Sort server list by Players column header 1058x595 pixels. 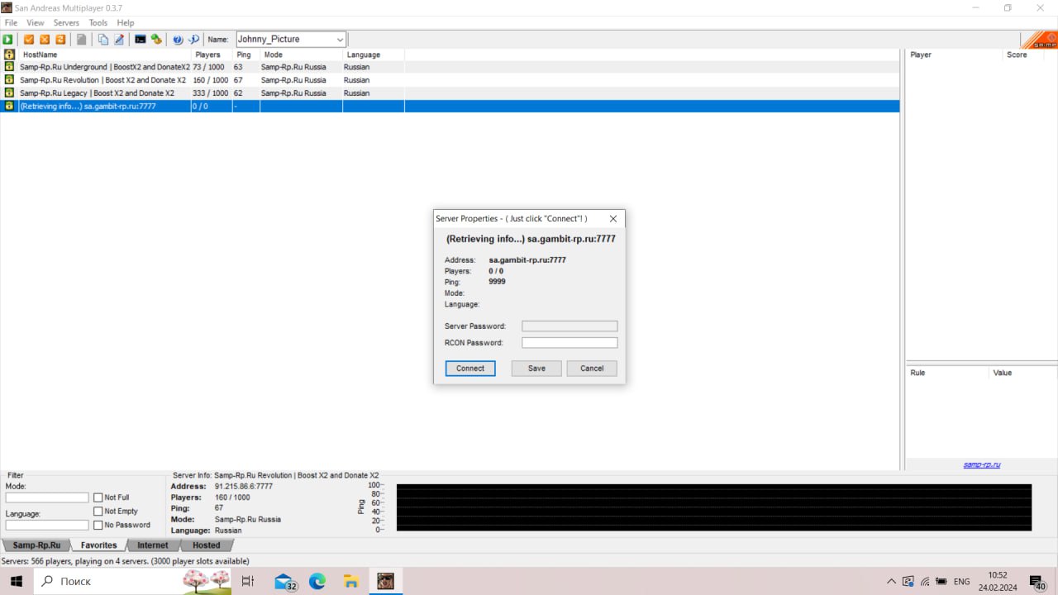coord(208,55)
